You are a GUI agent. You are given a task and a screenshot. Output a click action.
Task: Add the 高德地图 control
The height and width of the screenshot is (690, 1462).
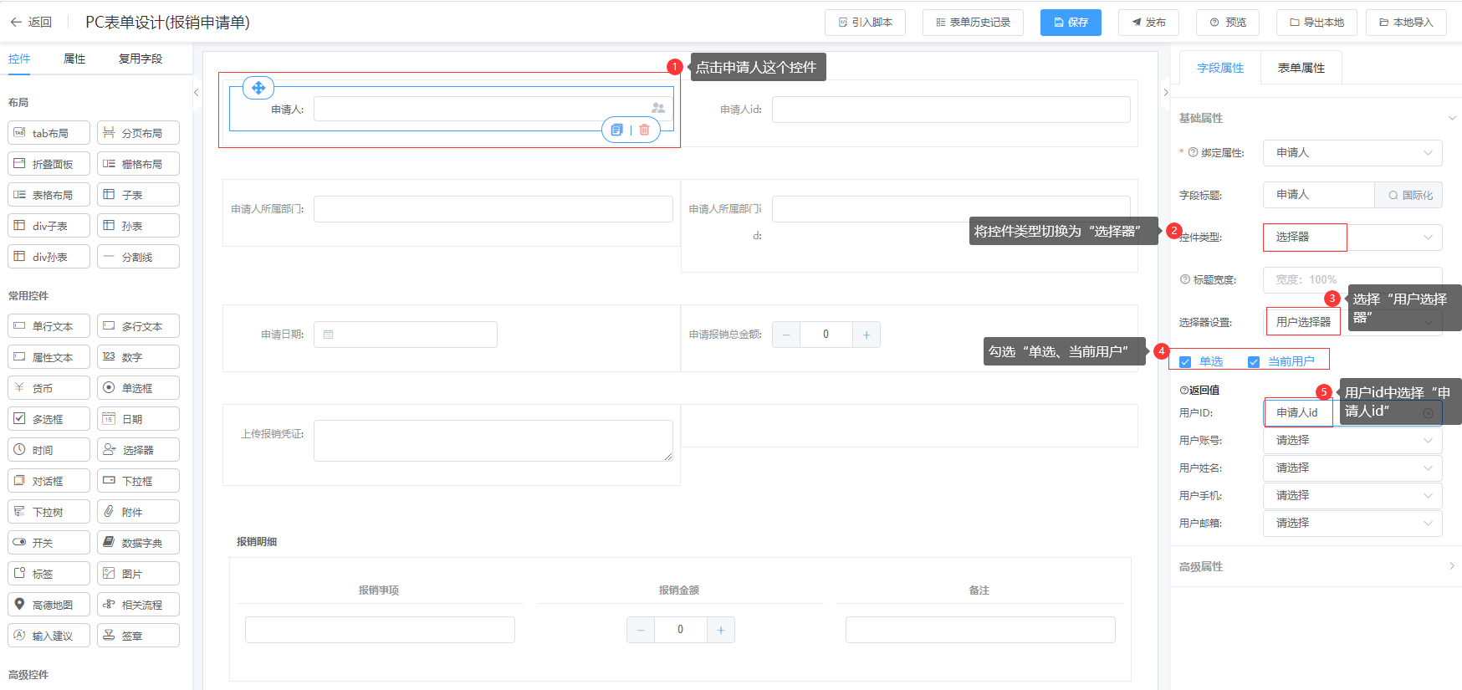tap(49, 605)
